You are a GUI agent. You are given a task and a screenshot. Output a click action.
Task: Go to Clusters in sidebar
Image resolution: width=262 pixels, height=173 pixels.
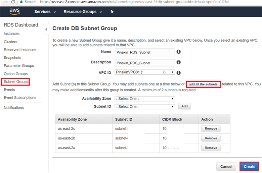point(10,42)
